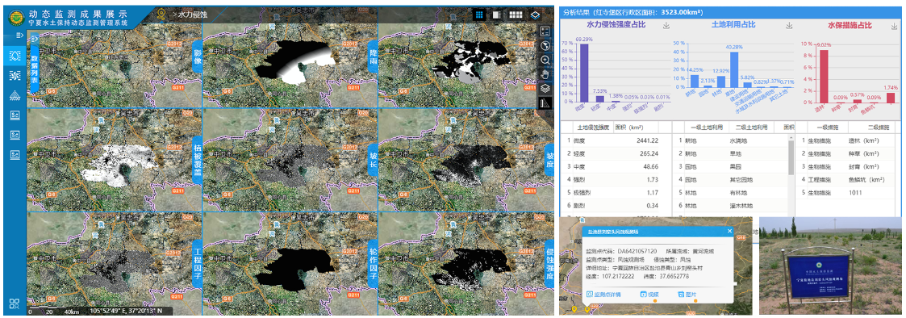Select the pan hand tool

pos(545,74)
